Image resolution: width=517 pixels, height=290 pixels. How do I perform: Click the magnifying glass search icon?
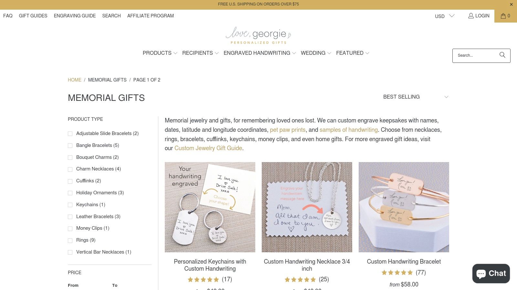point(502,55)
